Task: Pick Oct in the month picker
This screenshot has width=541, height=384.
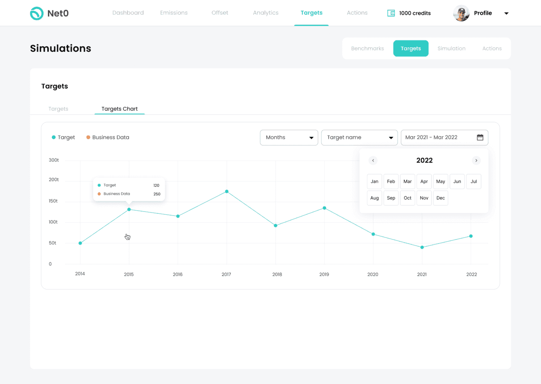Action: coord(408,198)
